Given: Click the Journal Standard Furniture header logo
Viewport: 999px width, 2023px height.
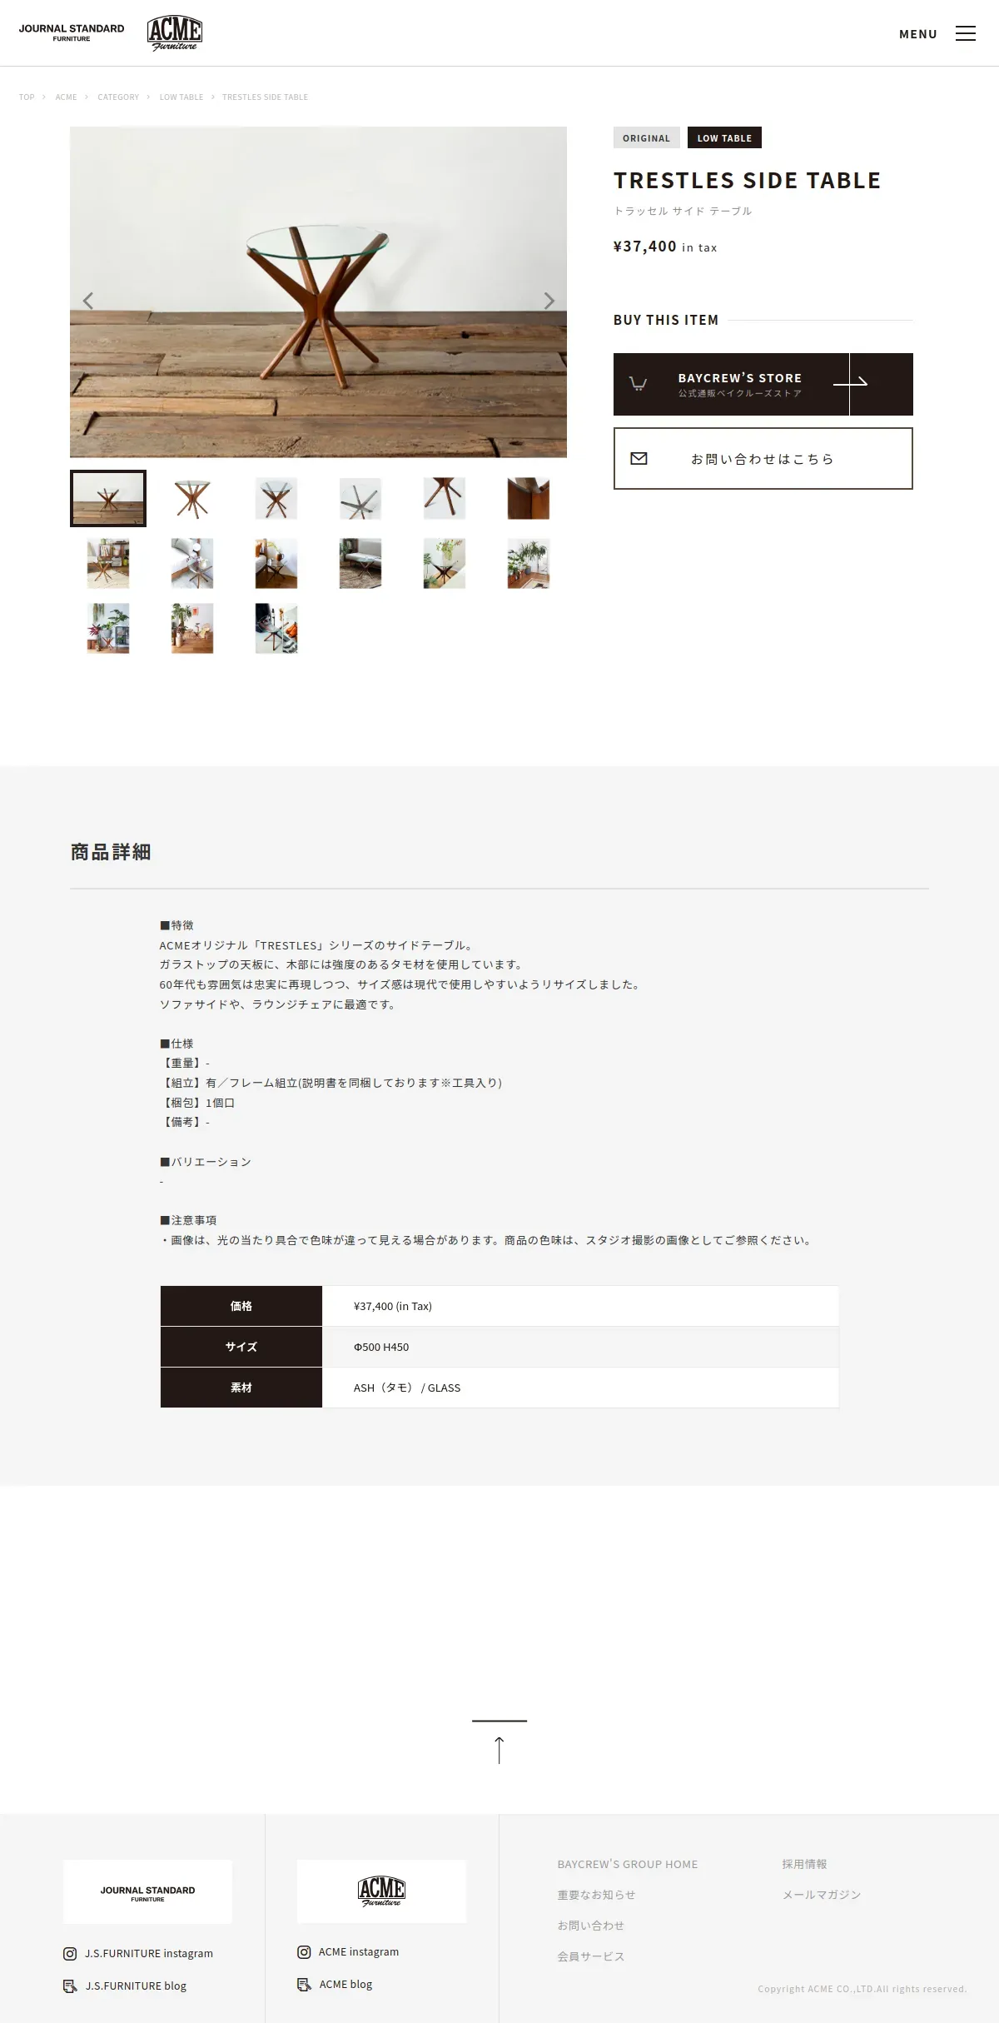Looking at the screenshot, I should click(72, 32).
